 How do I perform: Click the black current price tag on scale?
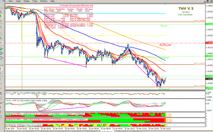(209, 79)
